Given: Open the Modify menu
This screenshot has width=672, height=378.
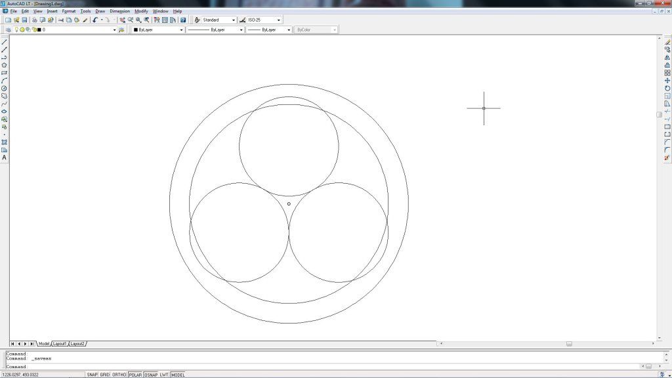Looking at the screenshot, I should (x=141, y=11).
